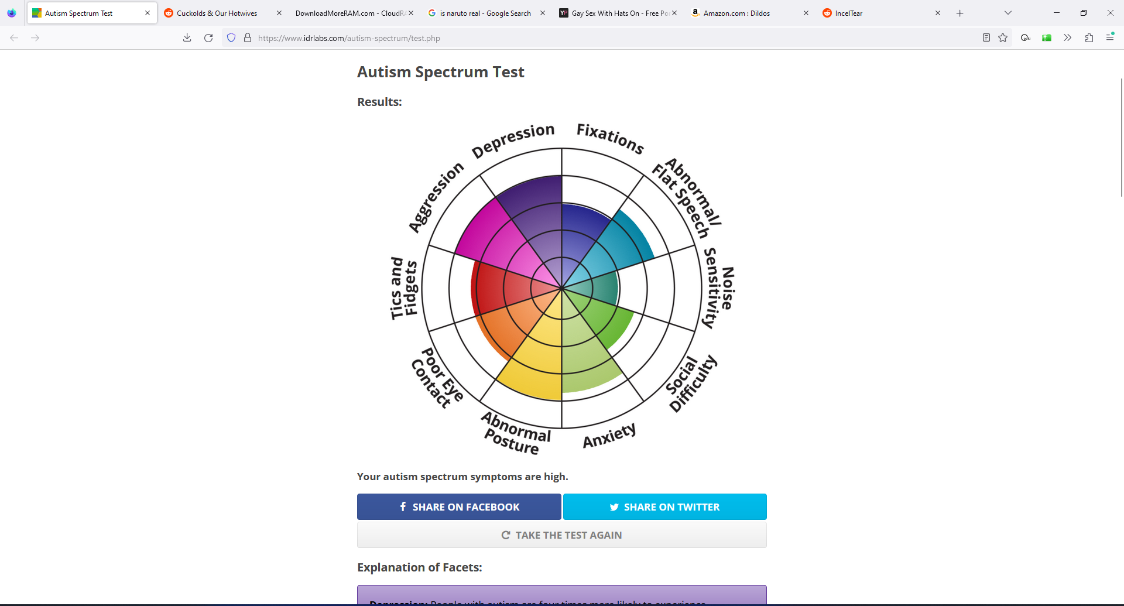1124x606 pixels.
Task: Open the tracking protection shield icon
Action: tap(231, 37)
